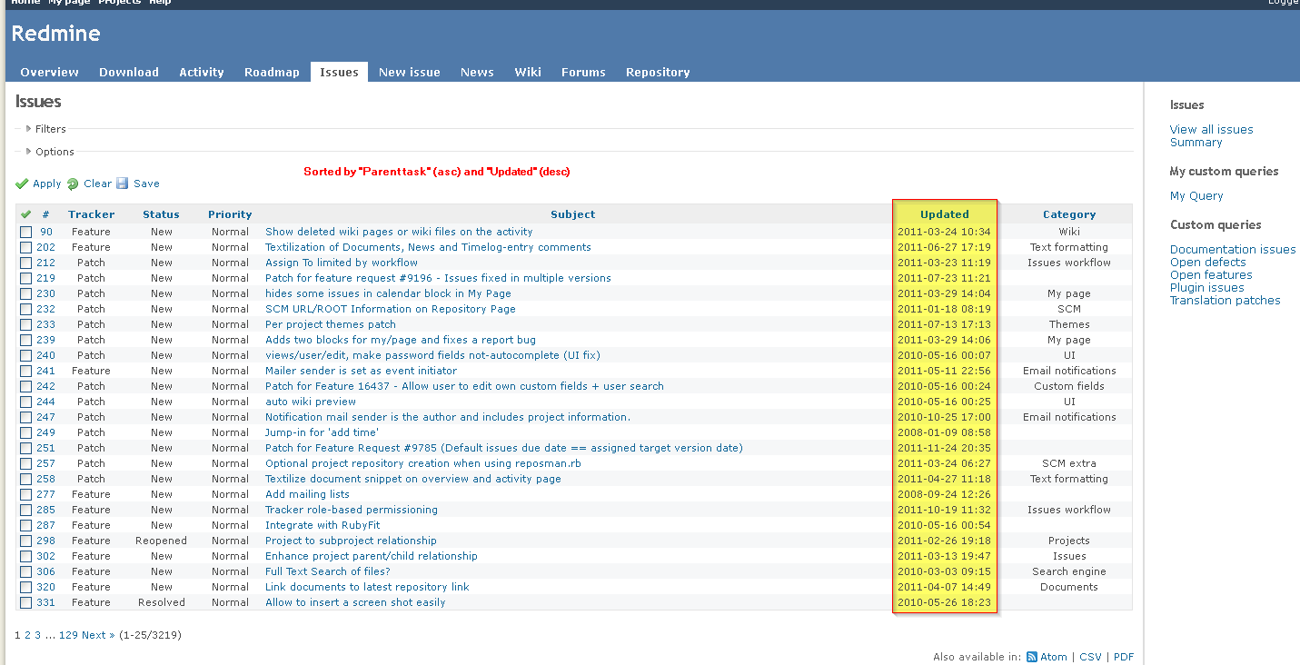Open View all issues in sidebar

coord(1211,130)
